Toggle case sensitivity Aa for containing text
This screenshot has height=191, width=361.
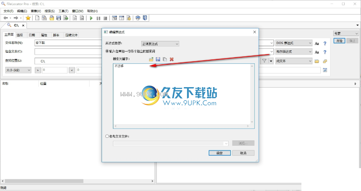point(317,52)
